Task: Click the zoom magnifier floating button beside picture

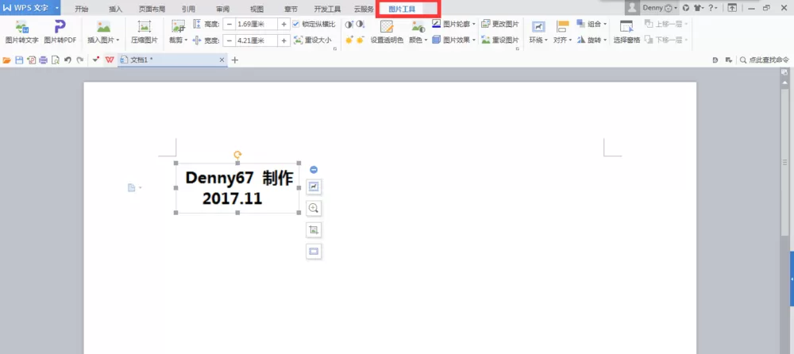Action: [314, 208]
